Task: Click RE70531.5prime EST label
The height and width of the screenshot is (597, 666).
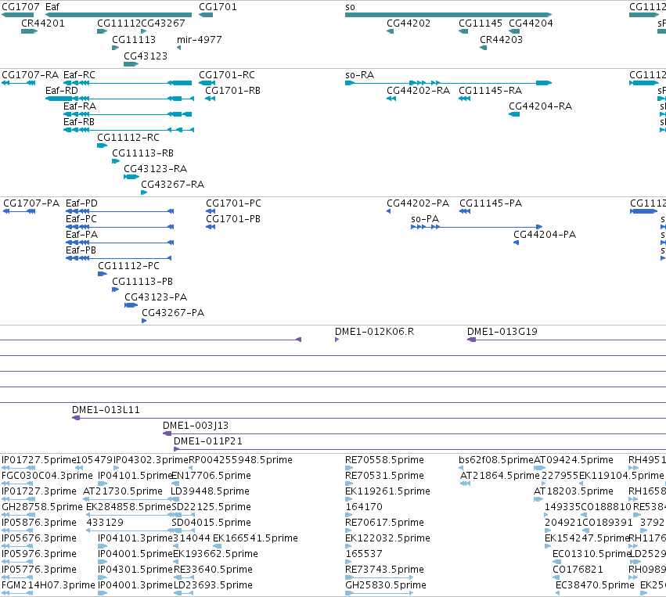Action: pyautogui.click(x=385, y=476)
